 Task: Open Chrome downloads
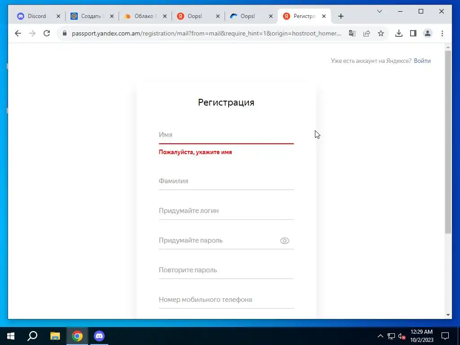tap(399, 33)
